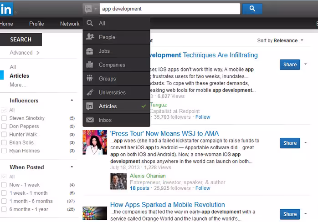Image resolution: width=318 pixels, height=222 pixels.
Task: Choose All in search type menu
Action: click(x=117, y=23)
